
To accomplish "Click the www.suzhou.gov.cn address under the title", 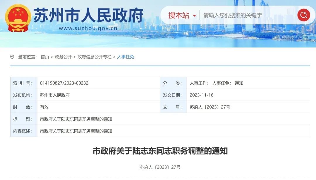I will [88, 28].
